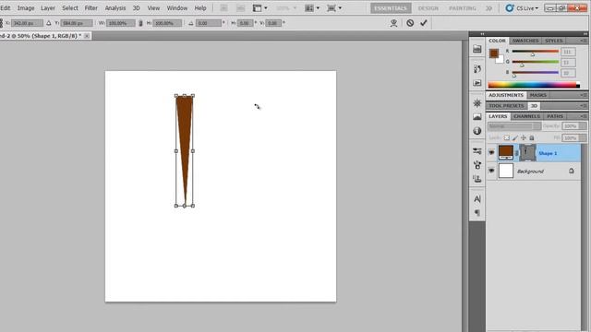Open the Opacity slider arrow

pos(583,126)
